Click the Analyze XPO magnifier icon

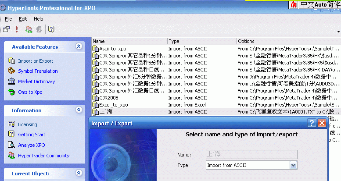(x=11, y=145)
